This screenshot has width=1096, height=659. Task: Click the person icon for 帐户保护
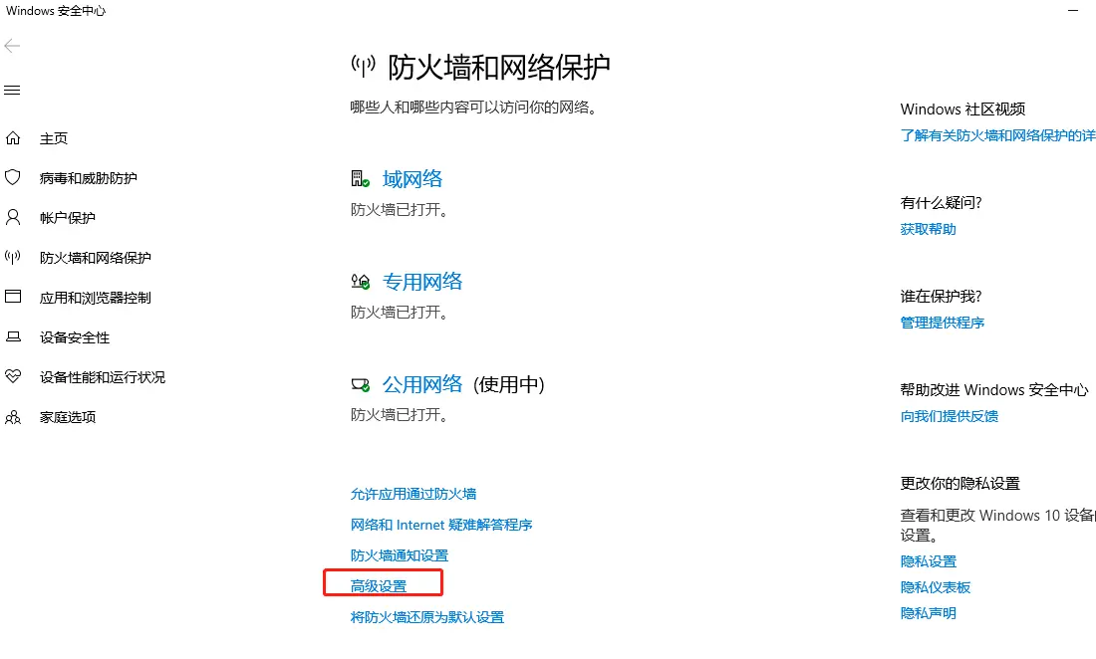13,217
